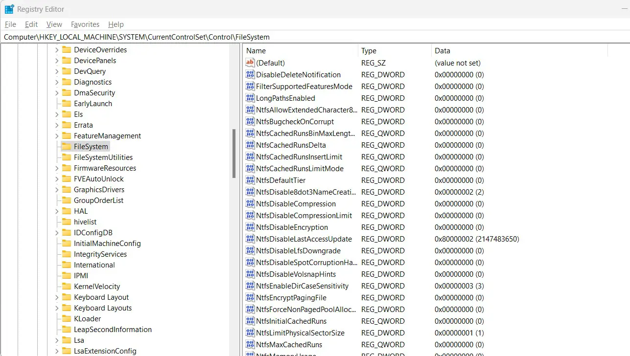Image resolution: width=630 pixels, height=356 pixels.
Task: Select the NtfsCachedRunsInsertLimit value name
Action: click(299, 157)
